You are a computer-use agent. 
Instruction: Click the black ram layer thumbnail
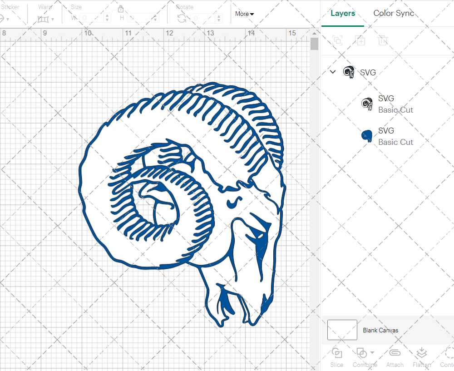tap(367, 104)
